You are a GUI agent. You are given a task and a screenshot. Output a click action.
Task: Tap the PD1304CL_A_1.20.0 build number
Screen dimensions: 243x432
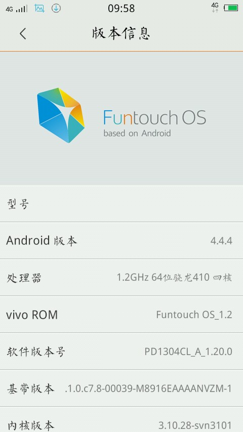pos(188,352)
